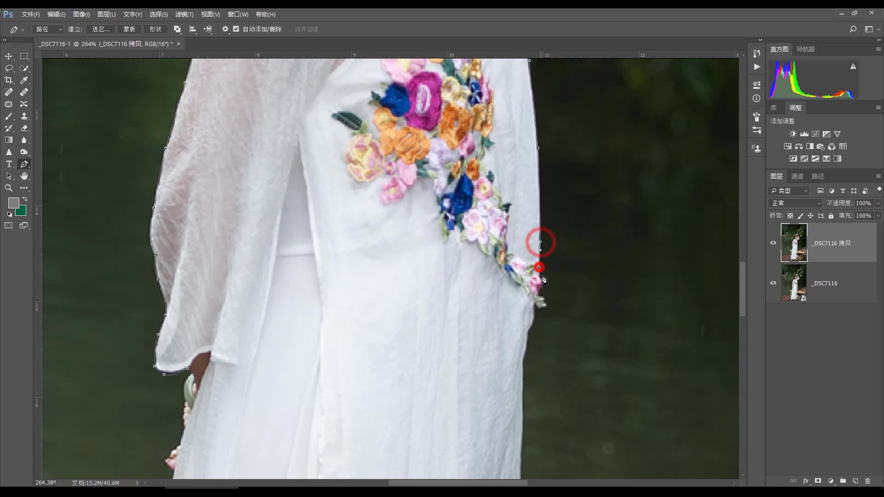The height and width of the screenshot is (497, 884).
Task: Open the 正常 blend mode dropdown
Action: 795,203
